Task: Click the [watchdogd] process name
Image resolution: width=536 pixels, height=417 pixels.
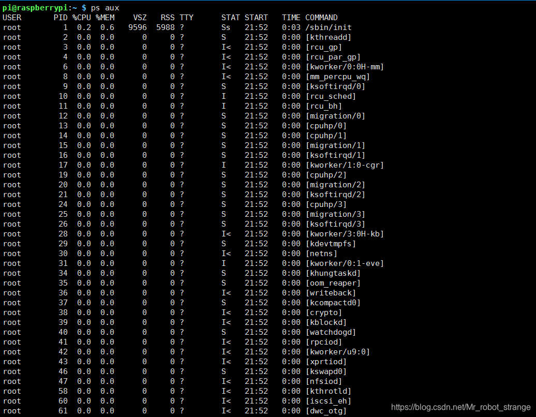Action: point(331,332)
